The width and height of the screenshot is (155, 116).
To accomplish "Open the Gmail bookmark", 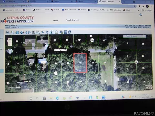I will tap(82, 10).
